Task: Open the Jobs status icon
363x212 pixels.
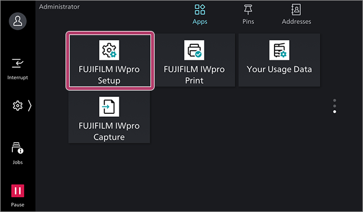Action: (x=18, y=148)
